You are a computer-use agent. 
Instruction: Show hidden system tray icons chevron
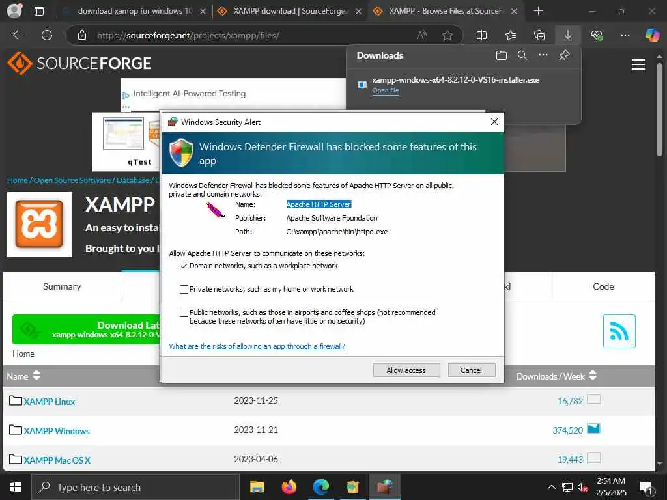point(551,487)
